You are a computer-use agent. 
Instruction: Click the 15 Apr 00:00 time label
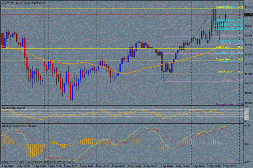(x=103, y=166)
